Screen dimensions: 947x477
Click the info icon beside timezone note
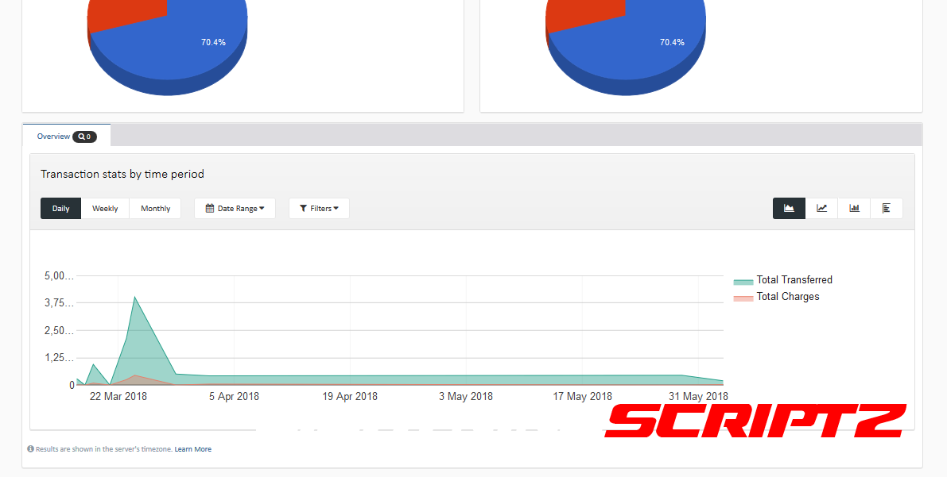click(x=31, y=449)
